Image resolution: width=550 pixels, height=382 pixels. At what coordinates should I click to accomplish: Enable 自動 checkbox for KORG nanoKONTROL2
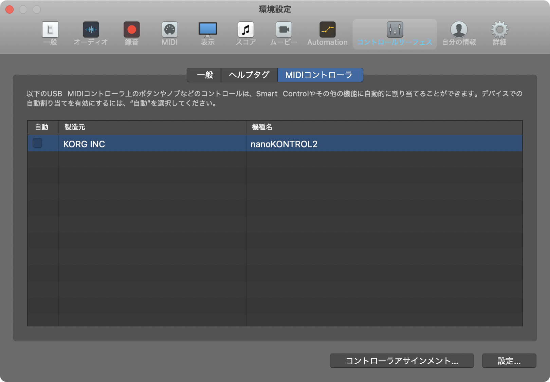pos(37,143)
